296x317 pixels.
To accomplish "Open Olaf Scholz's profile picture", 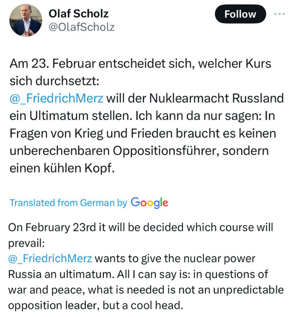I will (x=26, y=20).
